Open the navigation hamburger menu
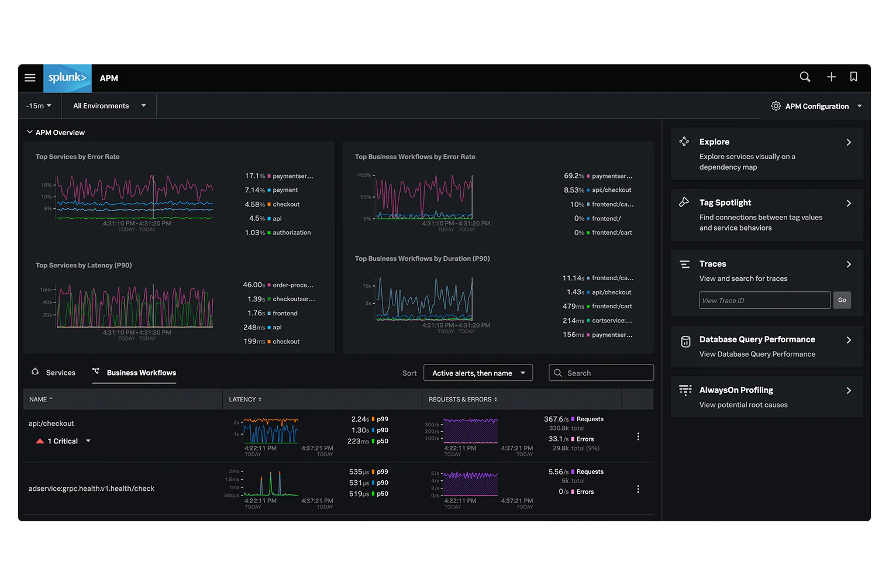The height and width of the screenshot is (585, 889). click(x=30, y=77)
